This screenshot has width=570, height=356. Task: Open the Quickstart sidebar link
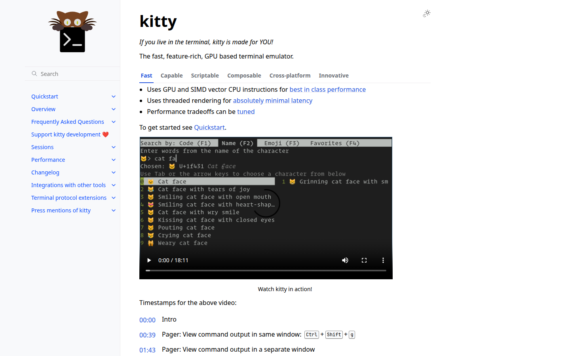point(45,97)
